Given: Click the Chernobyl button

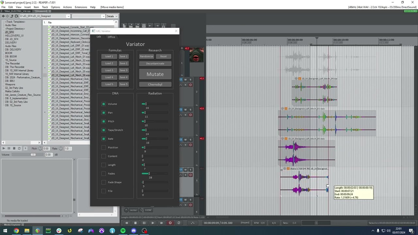Looking at the screenshot, I should [x=155, y=85].
